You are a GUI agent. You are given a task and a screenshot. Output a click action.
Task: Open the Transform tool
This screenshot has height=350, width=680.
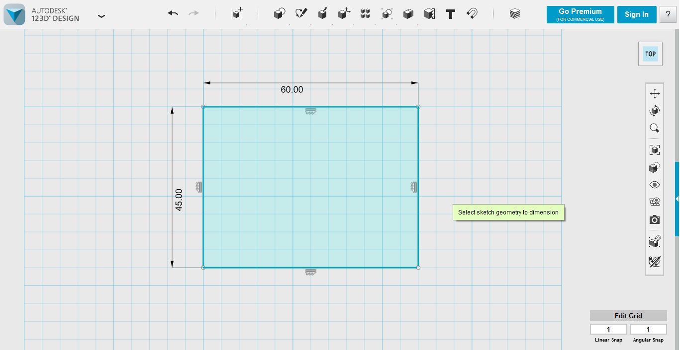(x=237, y=14)
